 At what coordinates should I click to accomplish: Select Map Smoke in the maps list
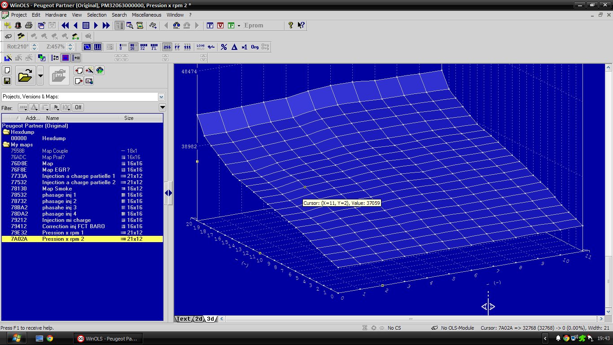coord(57,189)
